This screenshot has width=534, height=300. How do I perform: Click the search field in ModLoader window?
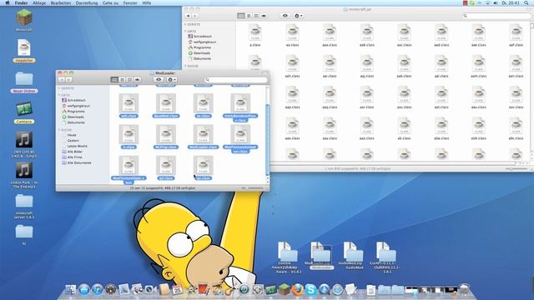coord(235,80)
